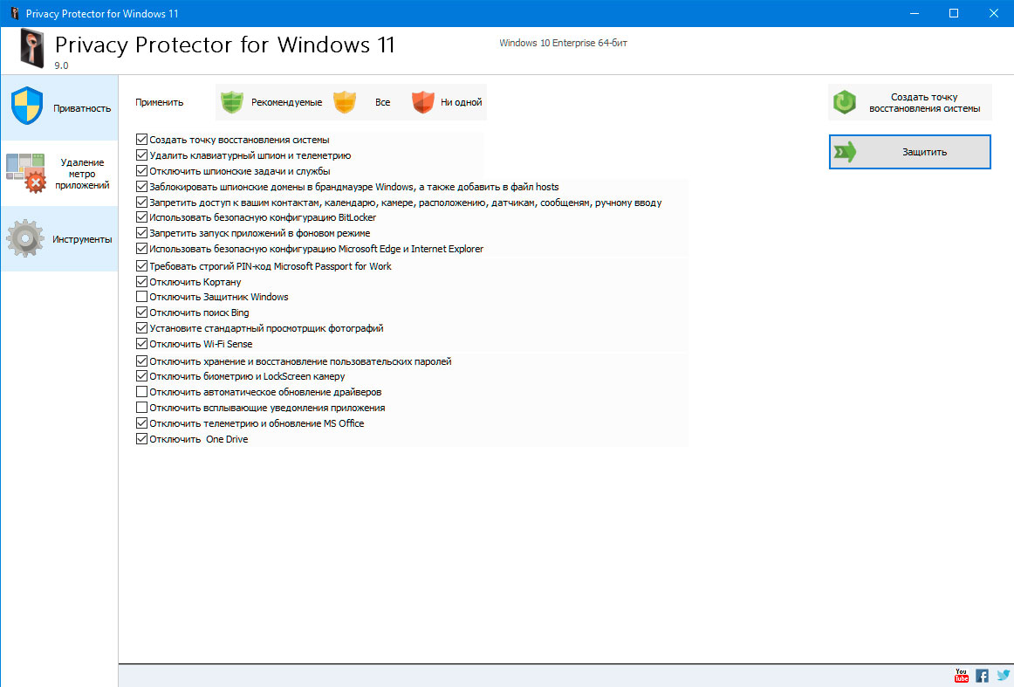Click the green shield Рекомендуемые icon
The width and height of the screenshot is (1014, 687).
(232, 102)
